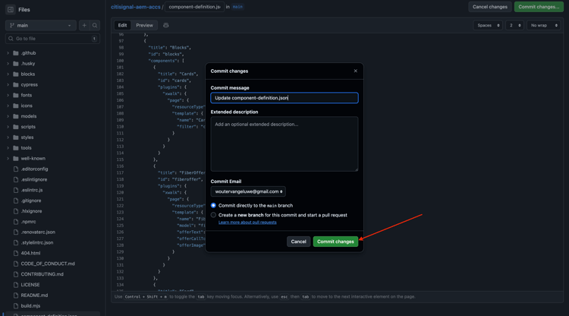
Task: Expand the well-known folder chevron
Action: pos(8,158)
